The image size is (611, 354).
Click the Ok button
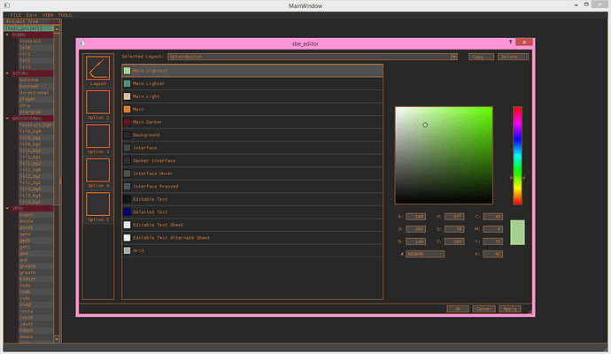(458, 309)
